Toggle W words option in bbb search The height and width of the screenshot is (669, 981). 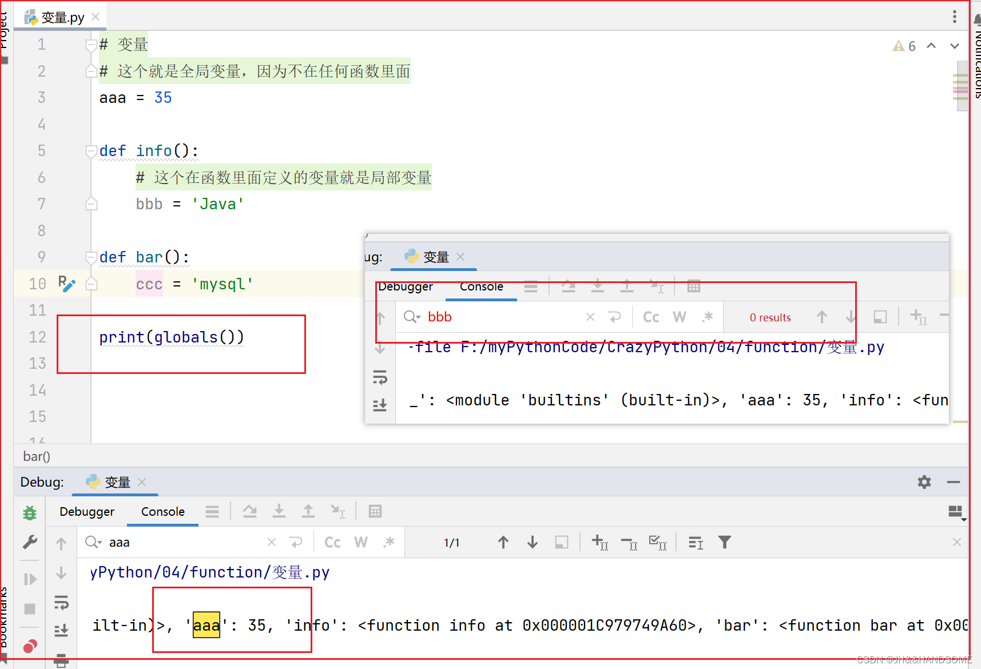(x=680, y=317)
